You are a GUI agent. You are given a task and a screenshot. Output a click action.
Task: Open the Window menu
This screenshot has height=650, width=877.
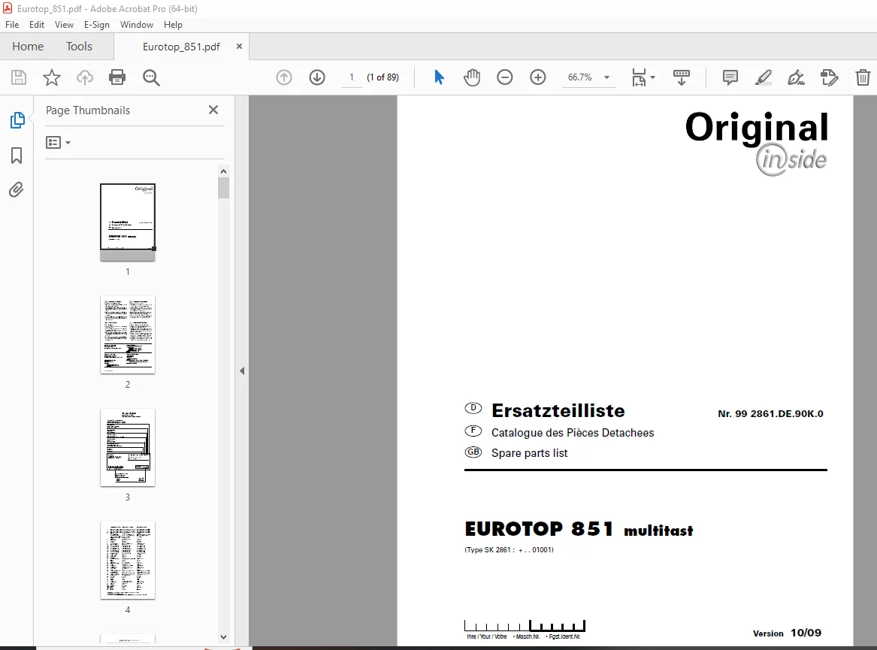(137, 25)
